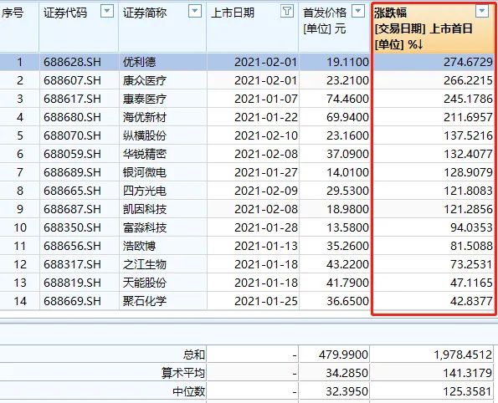This screenshot has width=498, height=403.
Task: Select the first-day gain value 274.6729
Action: tap(468, 62)
